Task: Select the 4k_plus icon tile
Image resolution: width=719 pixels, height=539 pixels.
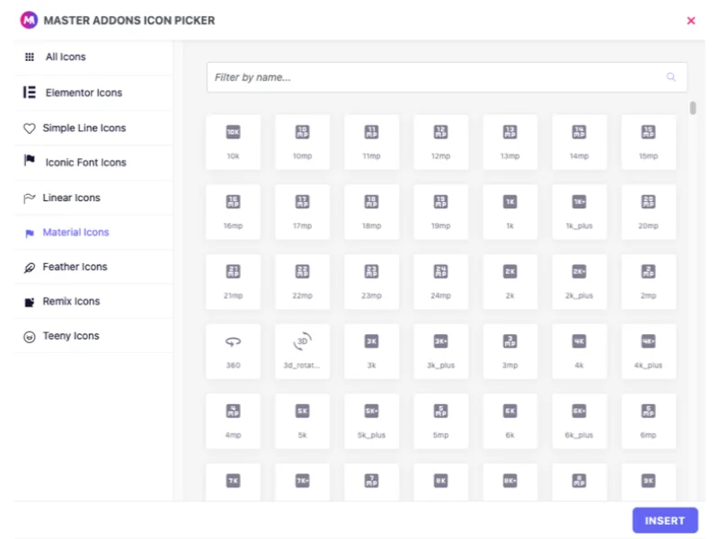Action: [x=648, y=351]
